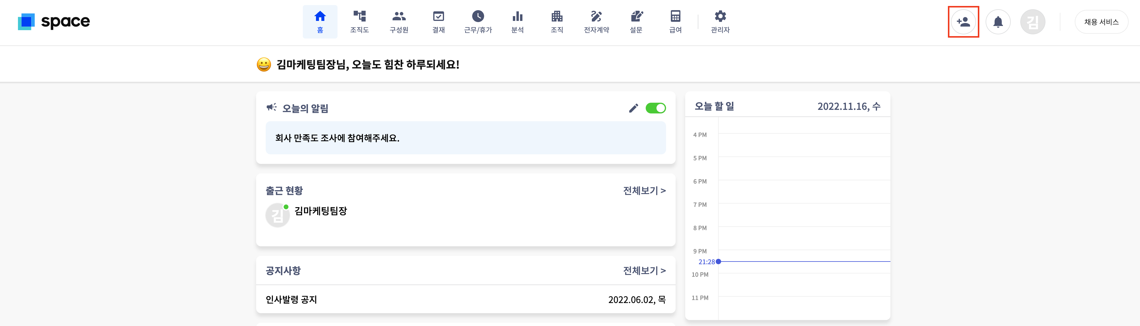This screenshot has height=326, width=1140.
Task: Expand 공지사항 via 전체보기
Action: [644, 271]
